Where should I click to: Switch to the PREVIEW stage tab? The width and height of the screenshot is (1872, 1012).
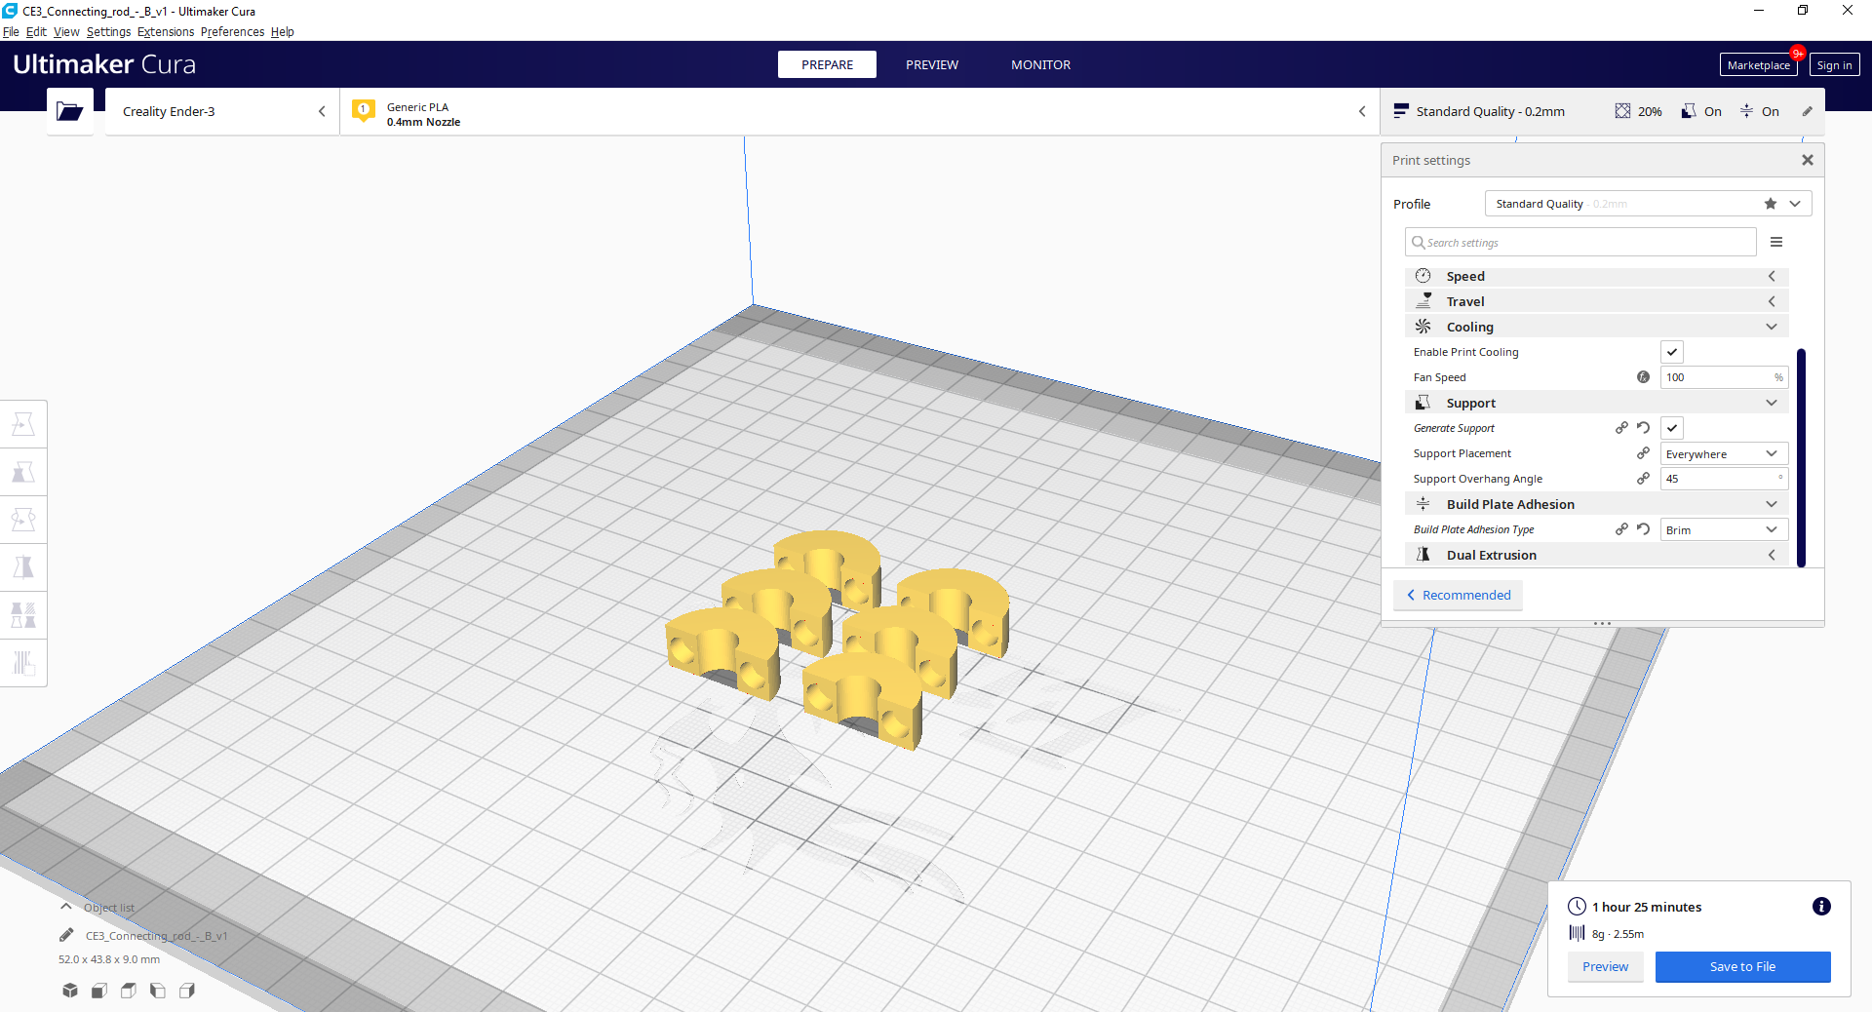[932, 64]
